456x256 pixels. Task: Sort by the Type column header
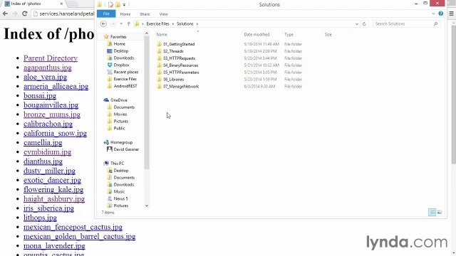tap(289, 35)
